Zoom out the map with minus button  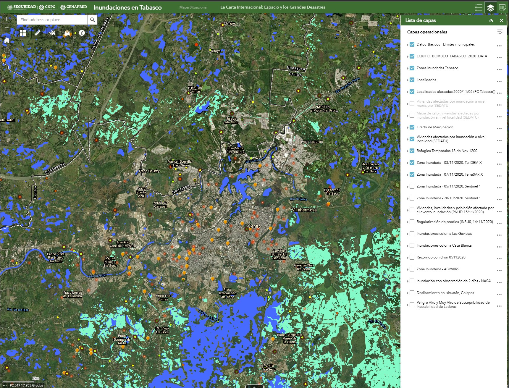coord(7,28)
